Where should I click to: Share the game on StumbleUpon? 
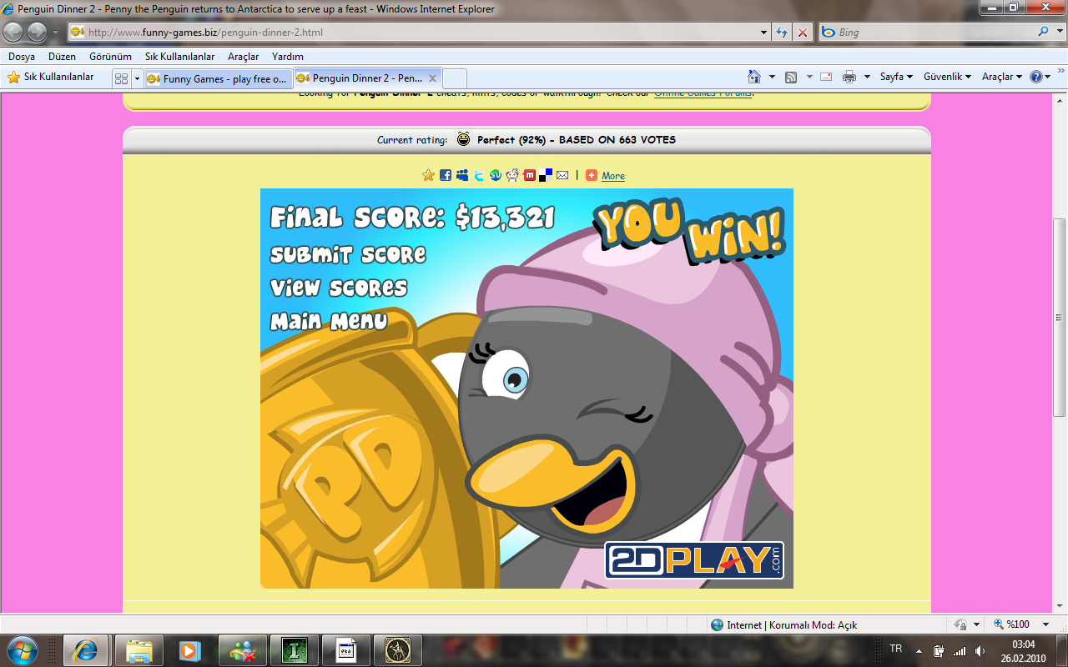[496, 175]
